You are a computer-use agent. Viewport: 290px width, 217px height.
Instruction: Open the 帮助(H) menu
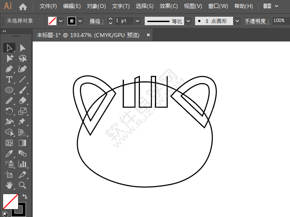pyautogui.click(x=244, y=6)
